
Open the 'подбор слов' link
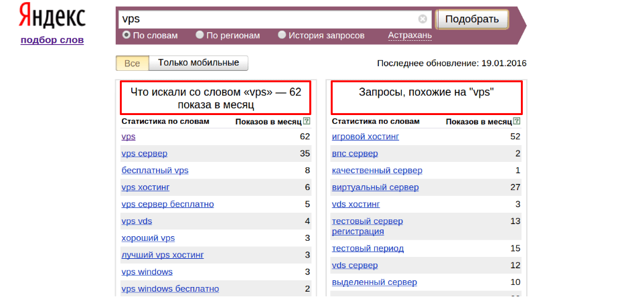(x=52, y=39)
